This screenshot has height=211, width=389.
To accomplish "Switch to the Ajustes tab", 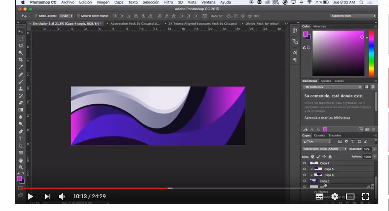I will pyautogui.click(x=326, y=81).
